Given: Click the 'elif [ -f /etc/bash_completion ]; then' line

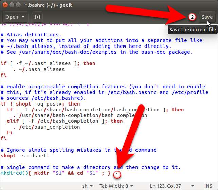Looking at the screenshot, I should (65, 121).
